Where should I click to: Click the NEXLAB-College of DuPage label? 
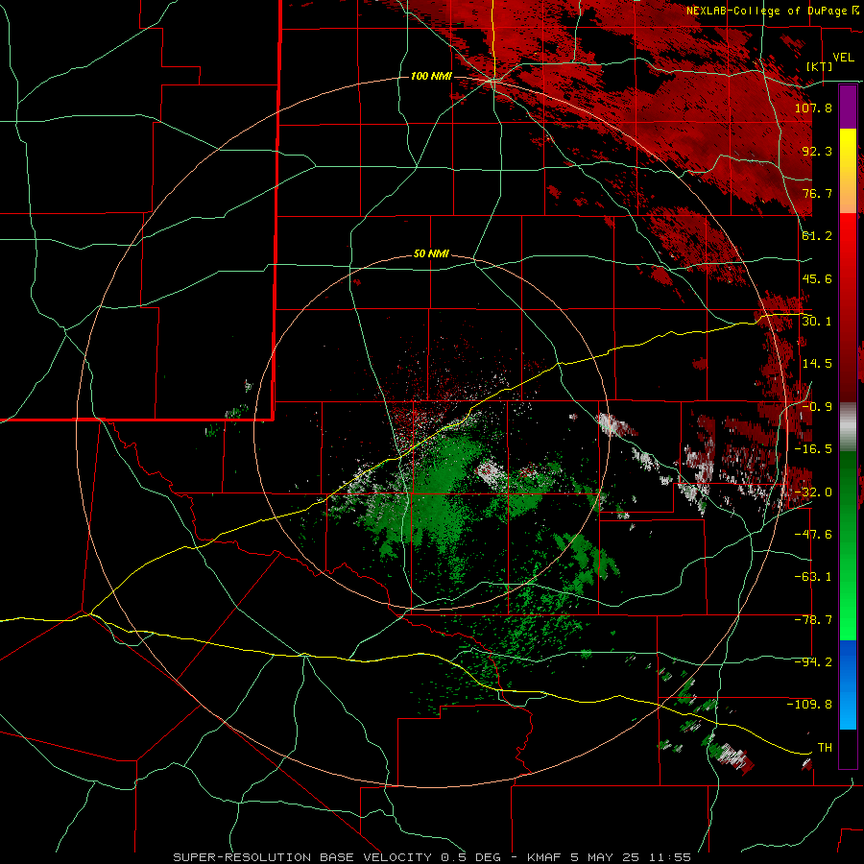pos(766,11)
